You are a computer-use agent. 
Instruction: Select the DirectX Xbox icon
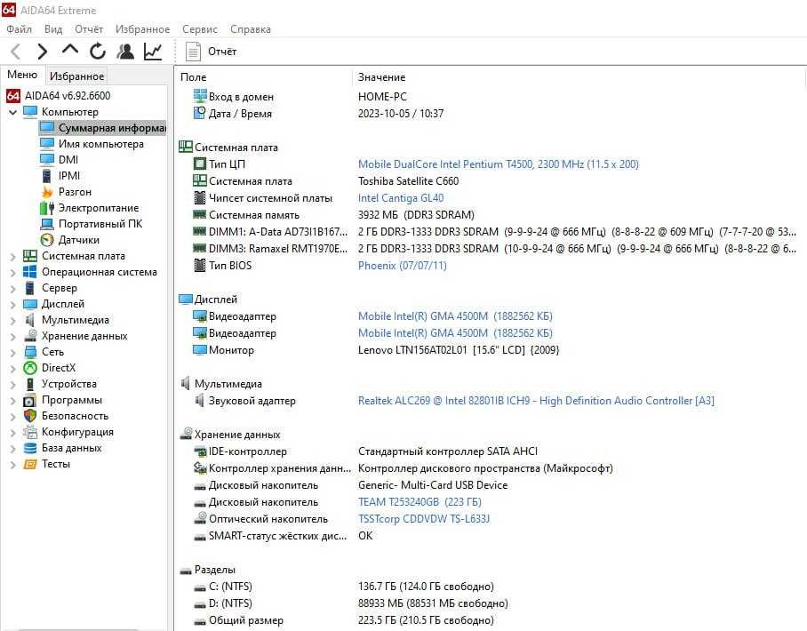(x=30, y=367)
